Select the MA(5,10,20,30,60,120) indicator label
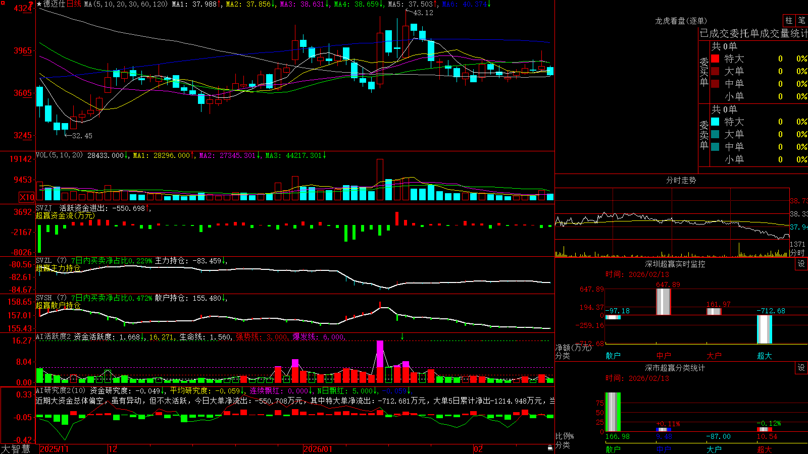This screenshot has height=454, width=808. [x=126, y=4]
